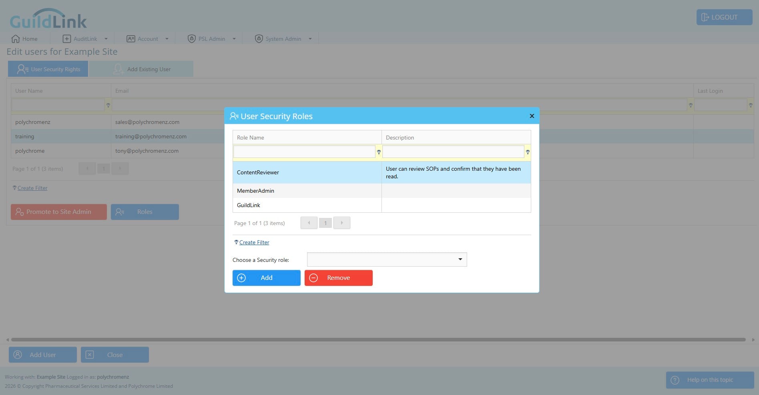This screenshot has height=395, width=759.
Task: Focus the User Name filter input
Action: point(58,105)
